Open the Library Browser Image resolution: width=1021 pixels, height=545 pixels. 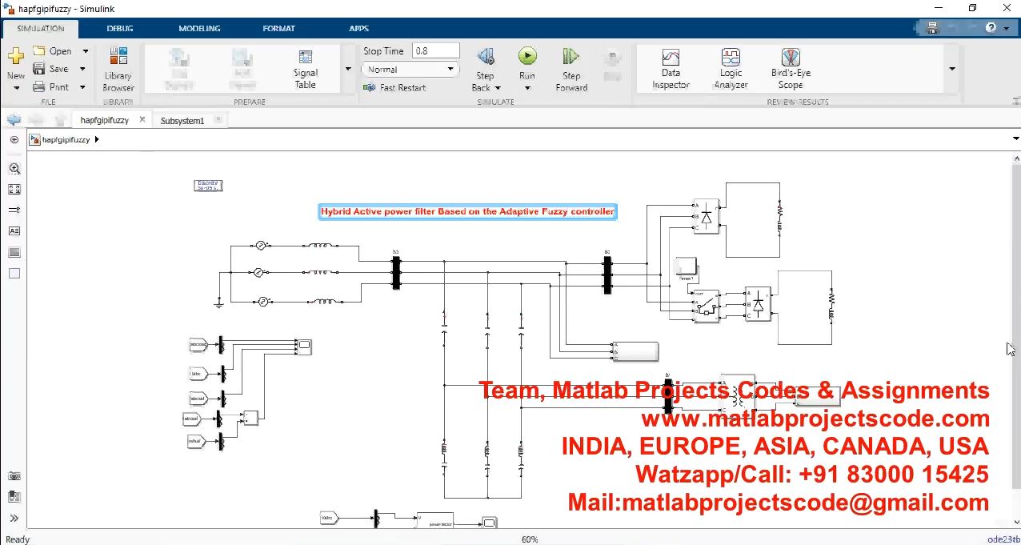point(118,70)
